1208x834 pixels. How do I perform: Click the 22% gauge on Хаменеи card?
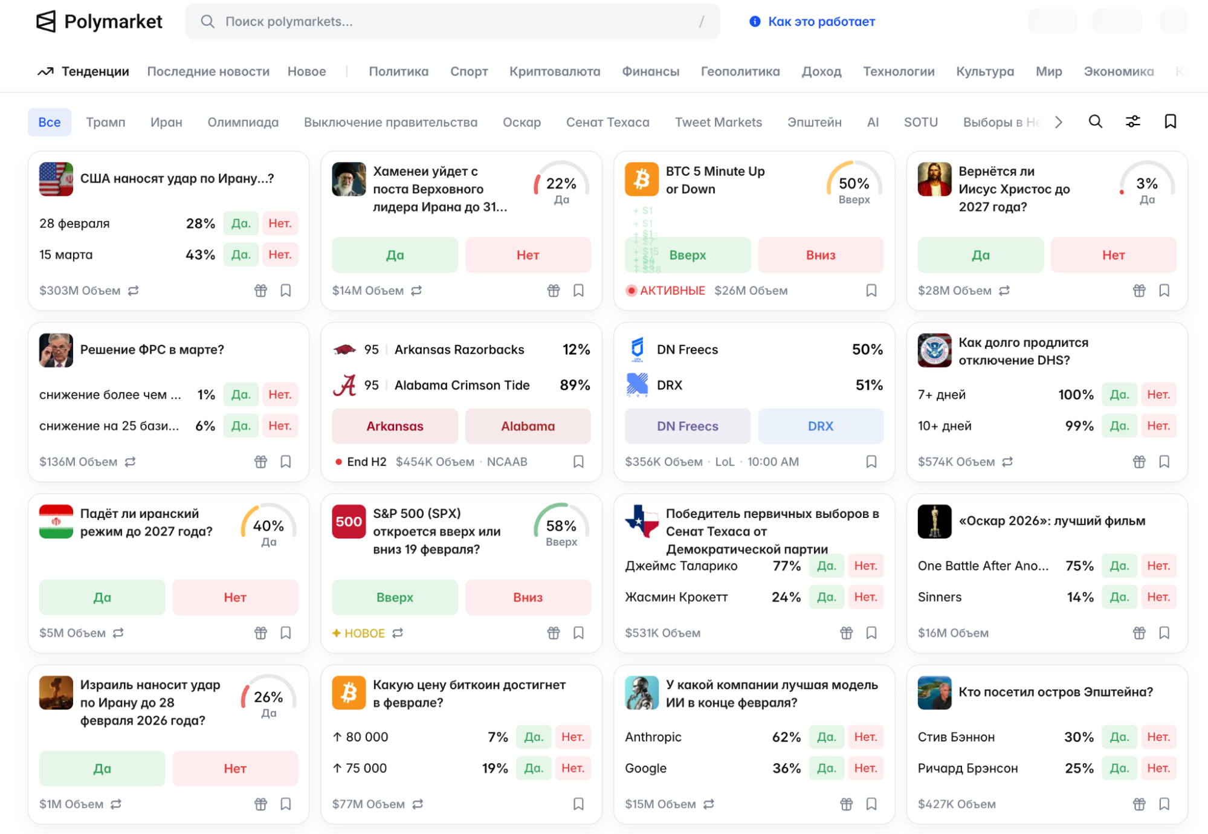click(x=561, y=184)
